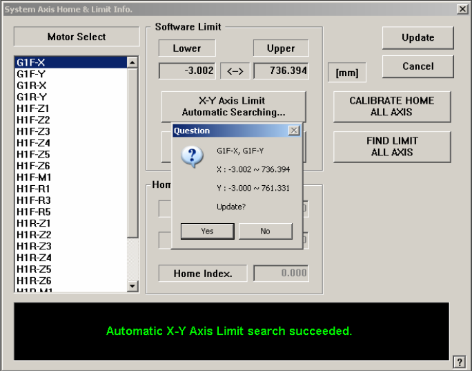Select H1F-Z6 in the motor list
Image resolution: width=472 pixels, height=371 pixels.
pyautogui.click(x=71, y=165)
